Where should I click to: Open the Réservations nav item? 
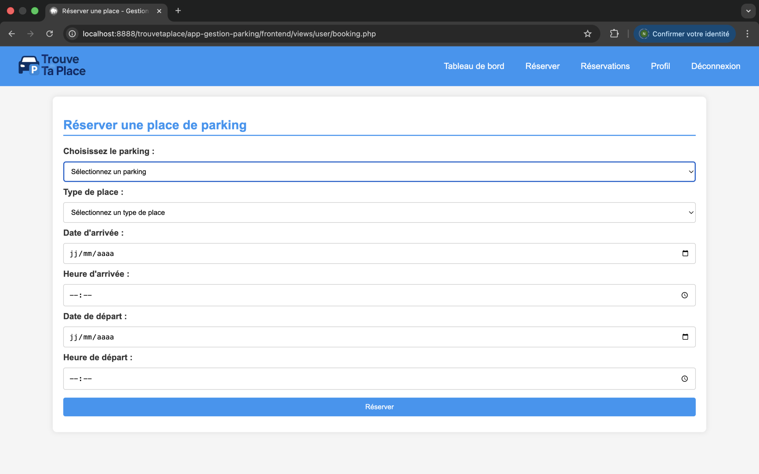[605, 66]
